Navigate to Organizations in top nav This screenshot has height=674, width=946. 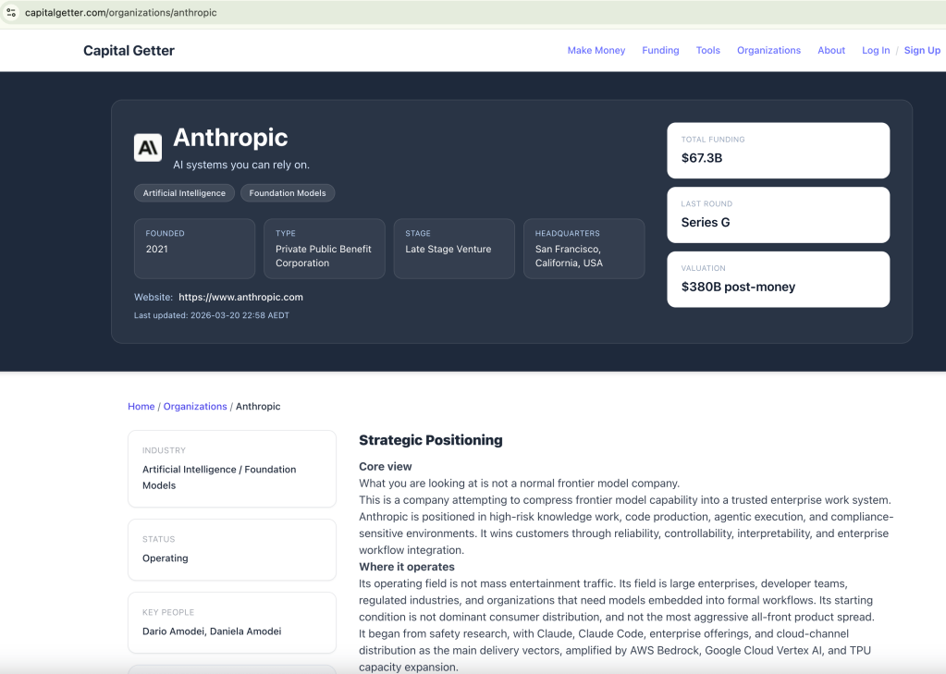click(768, 51)
